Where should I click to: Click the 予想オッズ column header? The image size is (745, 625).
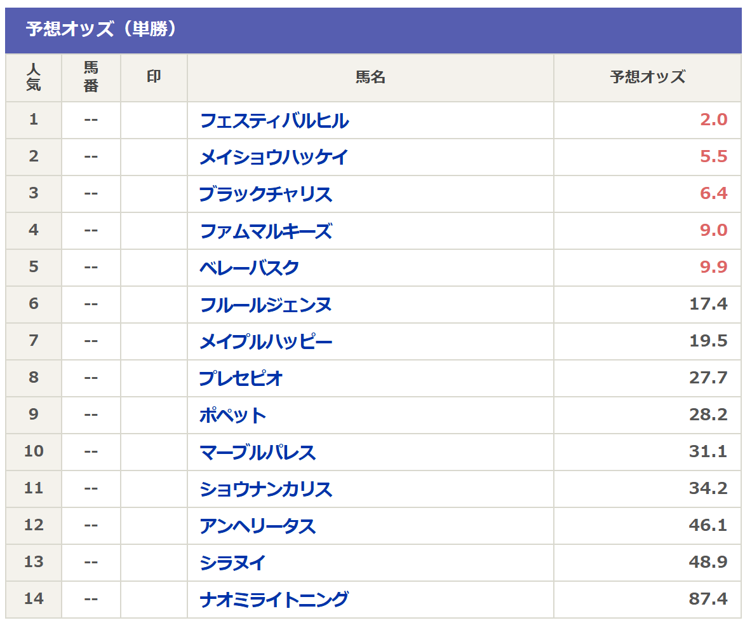point(648,78)
